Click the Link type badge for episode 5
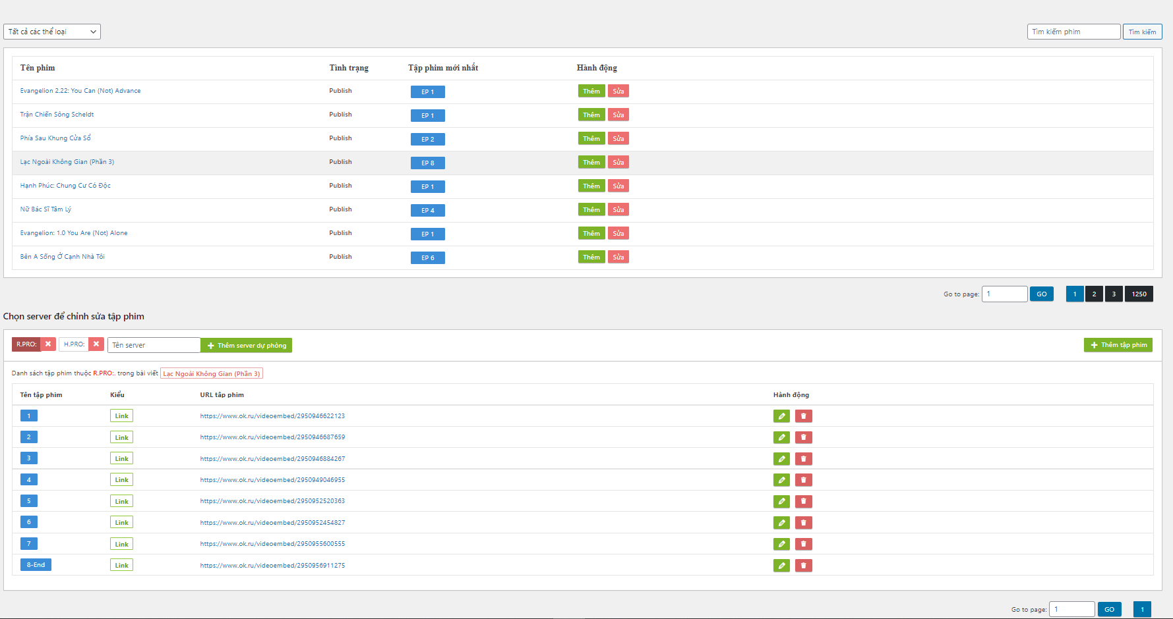 (121, 501)
